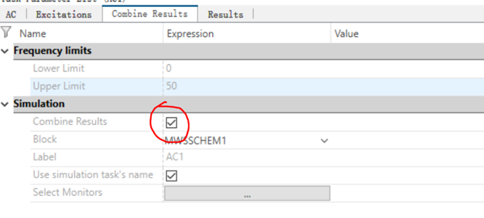
Task: Select the Combine Results tab
Action: [x=150, y=14]
